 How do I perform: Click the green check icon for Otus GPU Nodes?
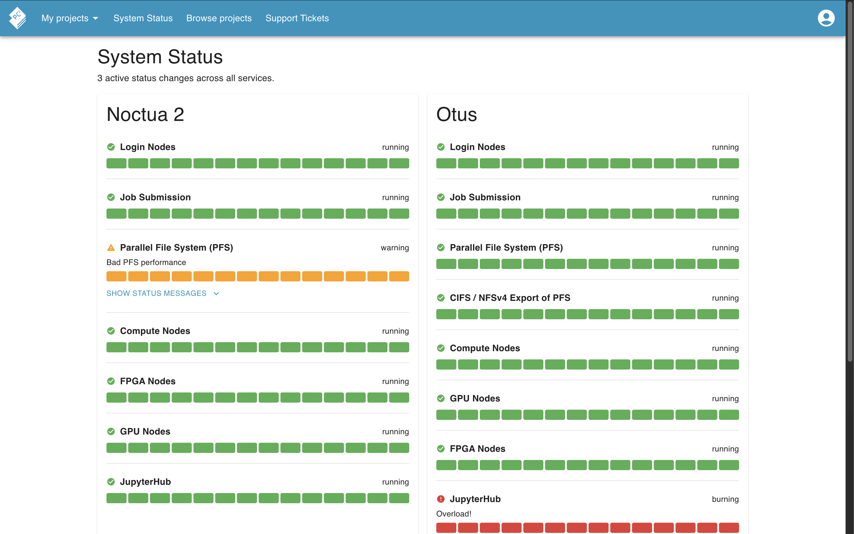pyautogui.click(x=440, y=398)
